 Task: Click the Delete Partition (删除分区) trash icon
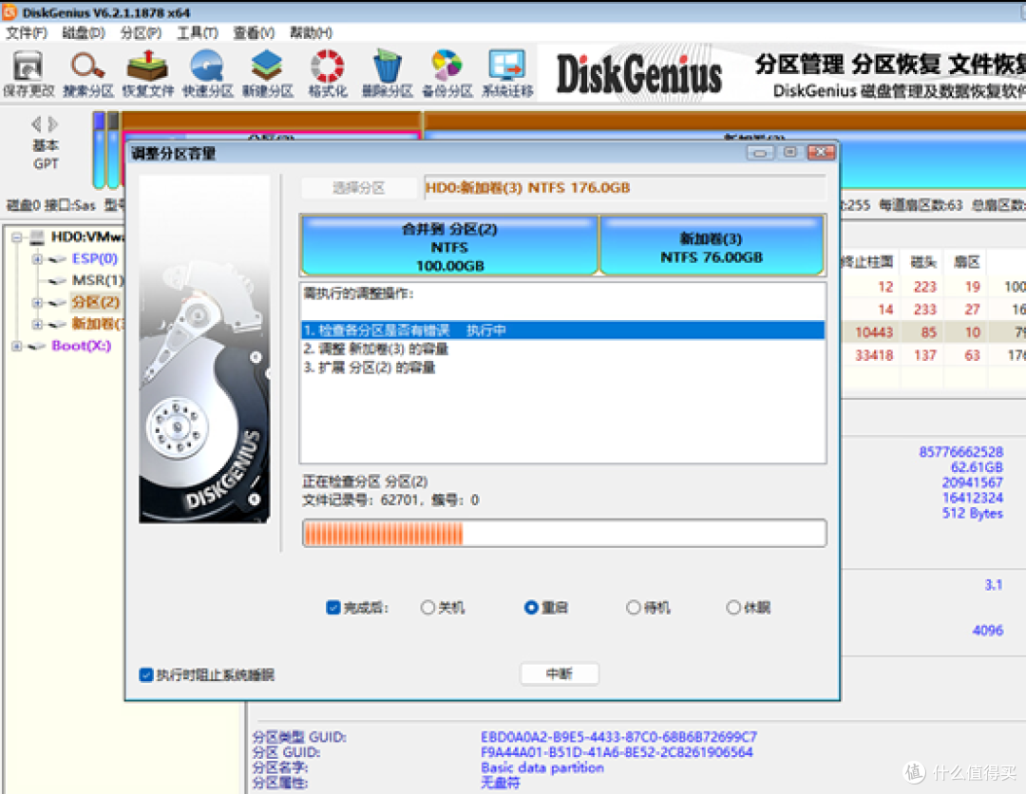tap(388, 73)
